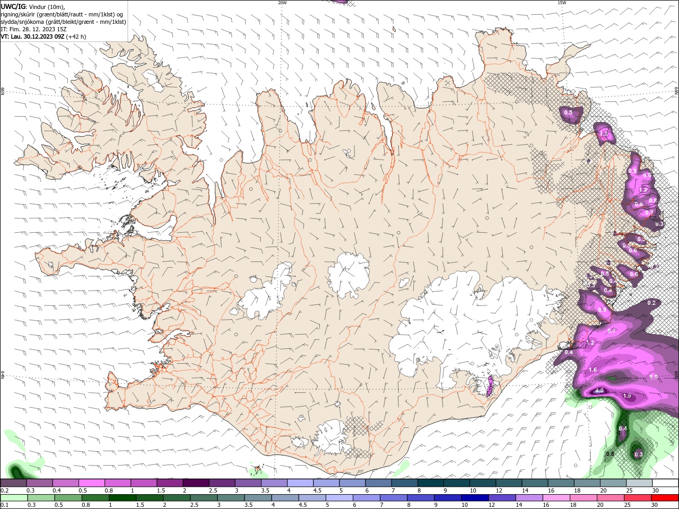
Task: Click the bright red rain legend swatch labeled 30
Action: click(665, 498)
